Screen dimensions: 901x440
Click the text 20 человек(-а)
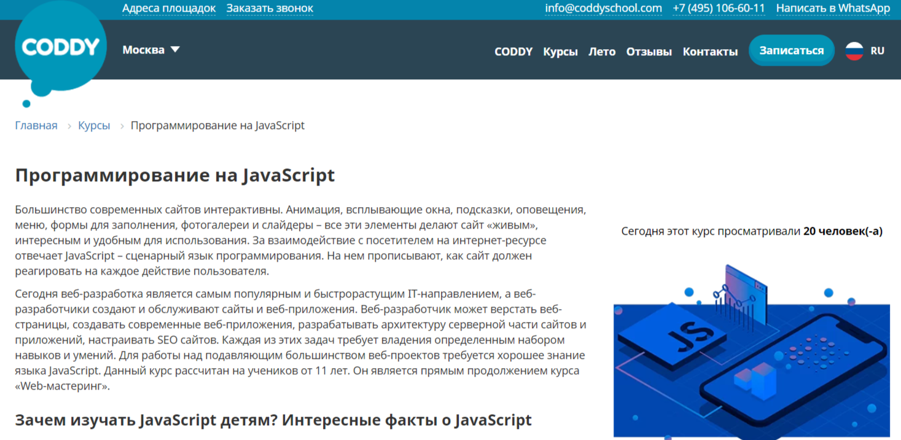coord(843,232)
